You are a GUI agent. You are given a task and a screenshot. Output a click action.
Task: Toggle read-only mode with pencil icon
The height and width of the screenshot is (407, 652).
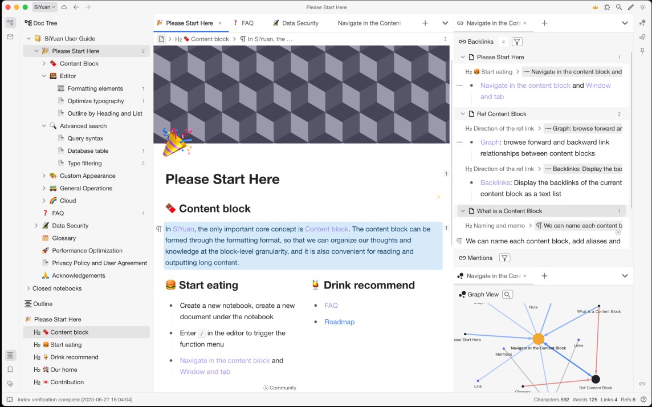click(x=630, y=7)
